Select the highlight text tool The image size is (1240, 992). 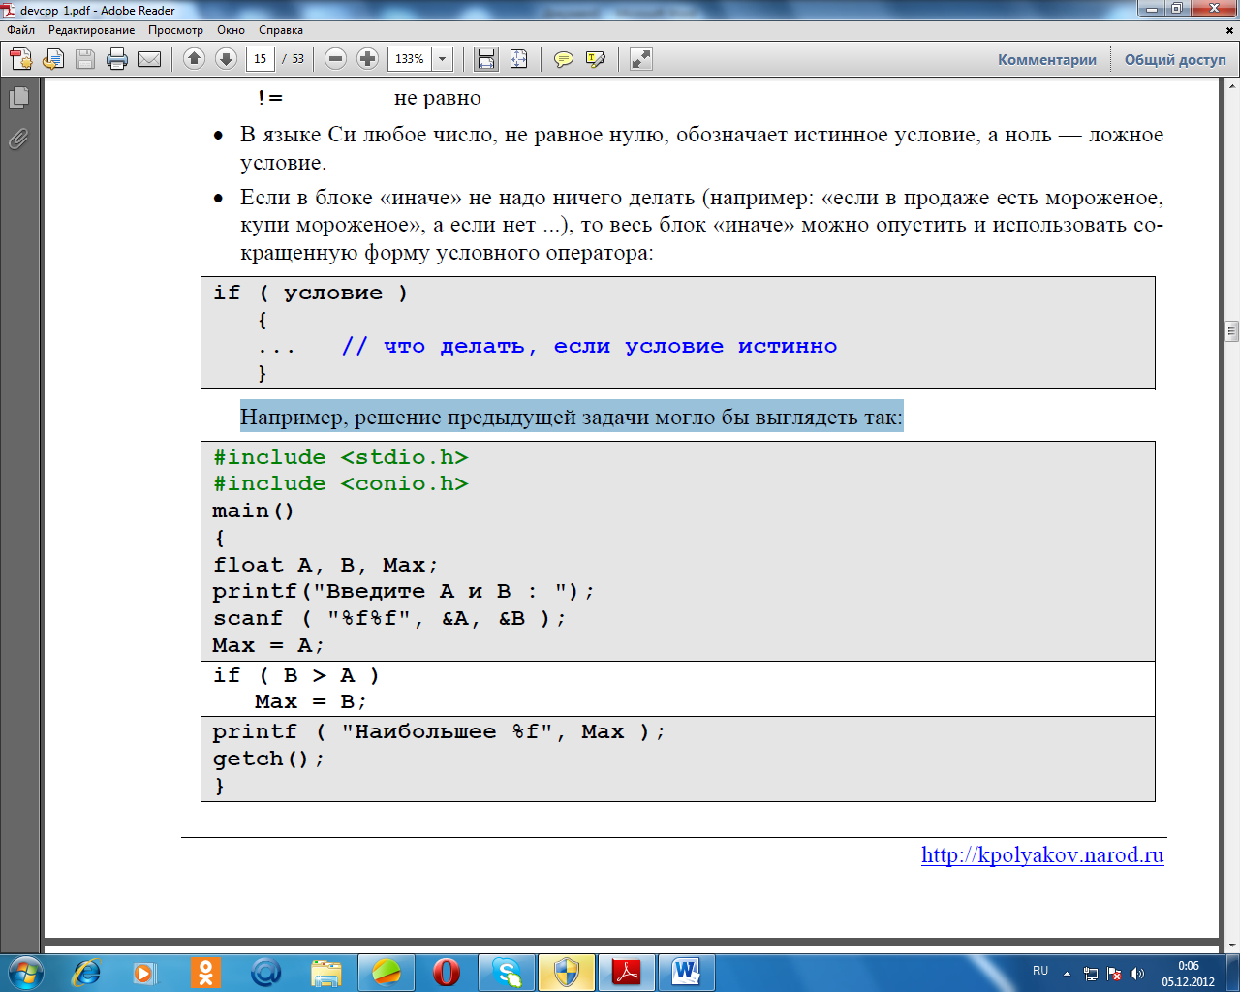tap(596, 59)
